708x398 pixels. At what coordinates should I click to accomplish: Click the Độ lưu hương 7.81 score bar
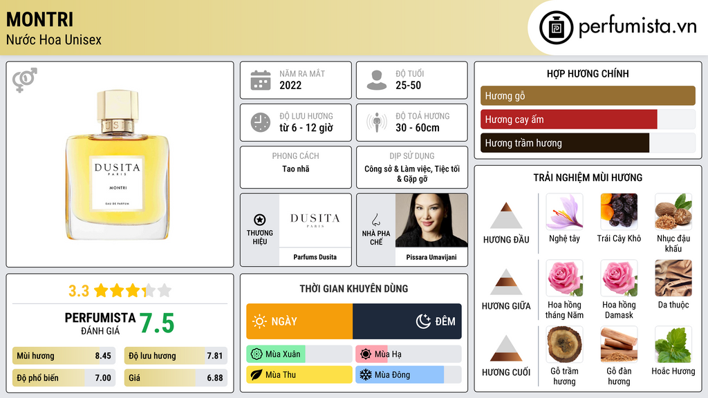coord(176,356)
